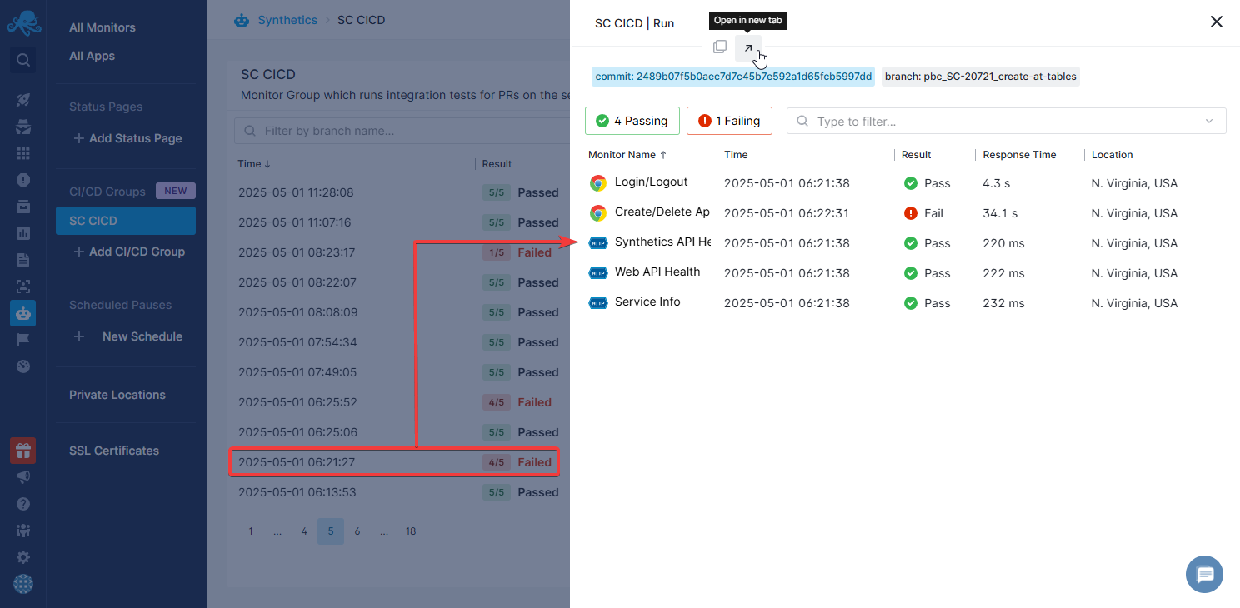Click the Result column header in run panel
Viewport: 1240px width, 608px height.
917,155
